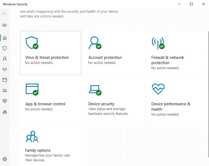This screenshot has width=209, height=166.
Task: Open the Family options group icon in the sidebar
Action: [x=5, y=112]
